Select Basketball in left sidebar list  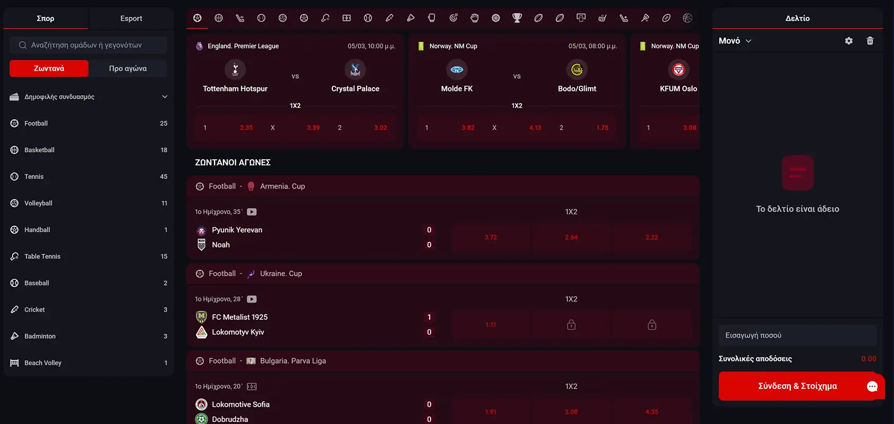coord(88,150)
